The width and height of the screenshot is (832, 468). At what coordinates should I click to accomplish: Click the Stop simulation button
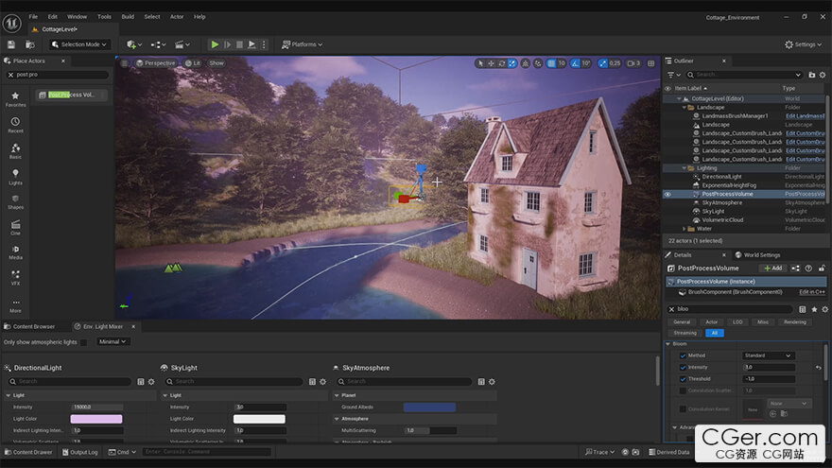pyautogui.click(x=239, y=44)
